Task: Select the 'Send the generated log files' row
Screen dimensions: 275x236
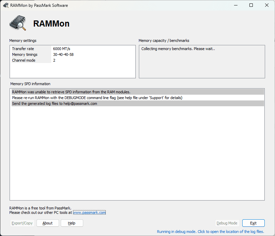Action: [x=138, y=104]
